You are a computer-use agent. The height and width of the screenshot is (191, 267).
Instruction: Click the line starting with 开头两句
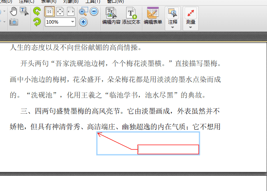[x=121, y=64]
